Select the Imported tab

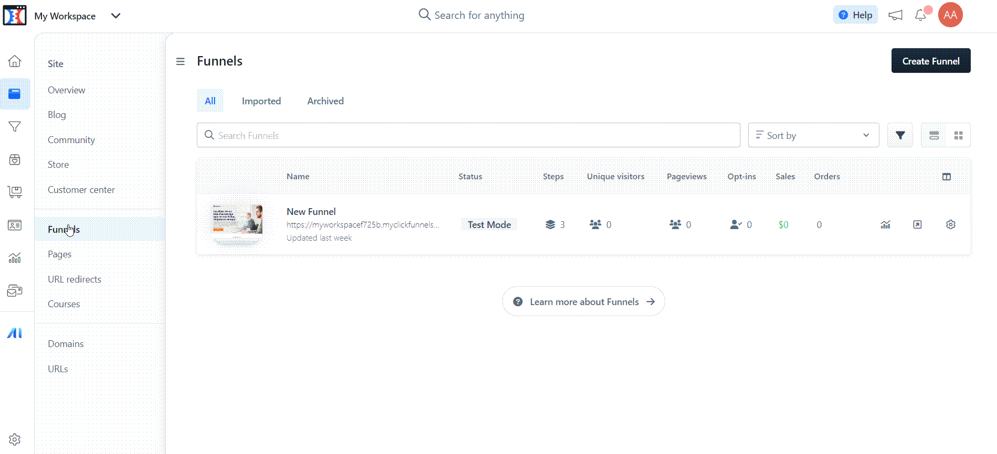tap(261, 101)
